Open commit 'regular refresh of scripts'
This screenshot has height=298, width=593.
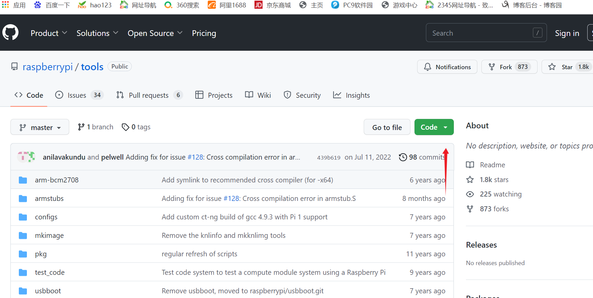pos(199,254)
